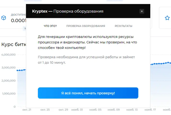Select the 'нояб. 13' chart date label
The image size is (171, 115).
point(132,110)
